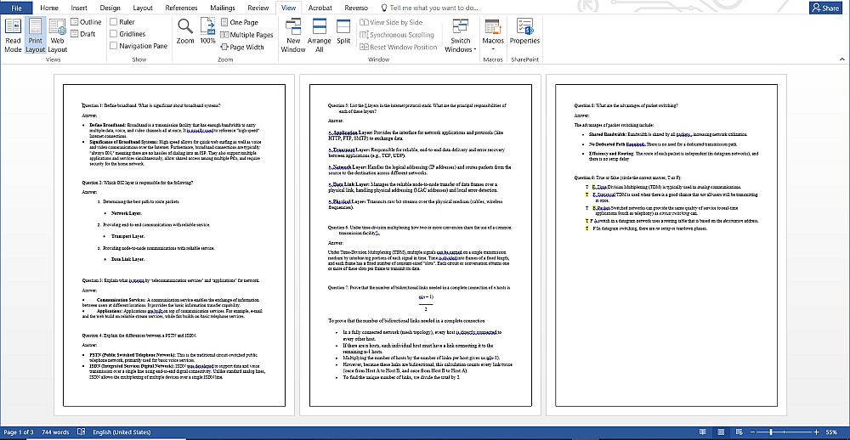Open the Zoom dialog

[x=185, y=31]
